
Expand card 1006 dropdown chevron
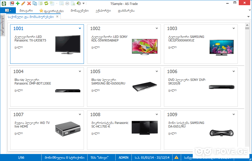click(x=234, y=71)
